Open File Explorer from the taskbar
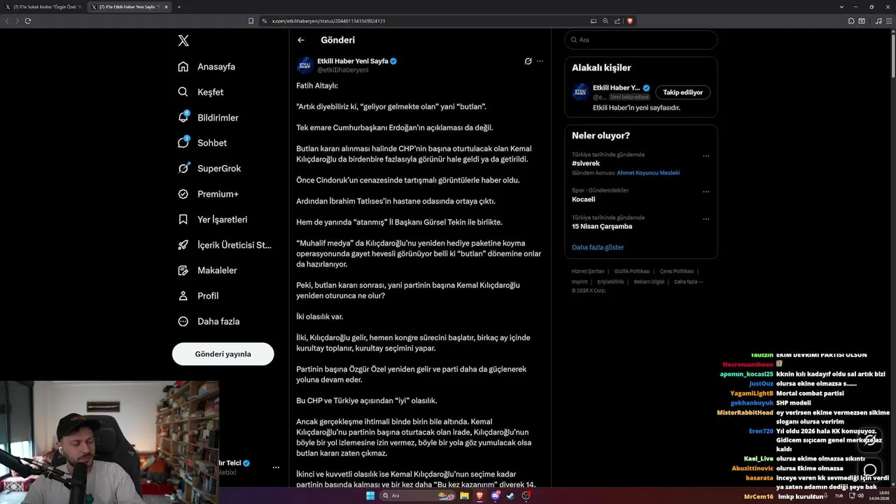Screen dimensions: 896x504 click(464, 496)
